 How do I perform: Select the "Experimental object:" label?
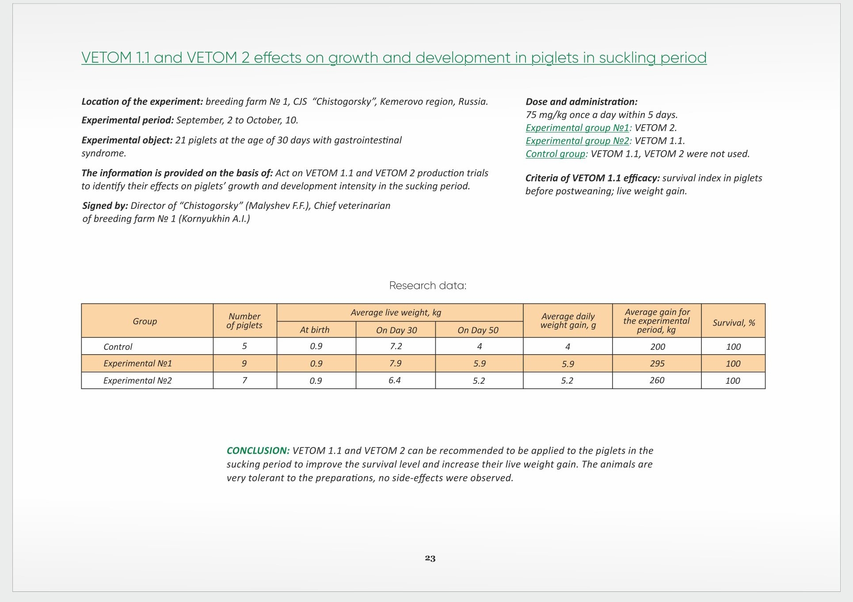tap(127, 140)
